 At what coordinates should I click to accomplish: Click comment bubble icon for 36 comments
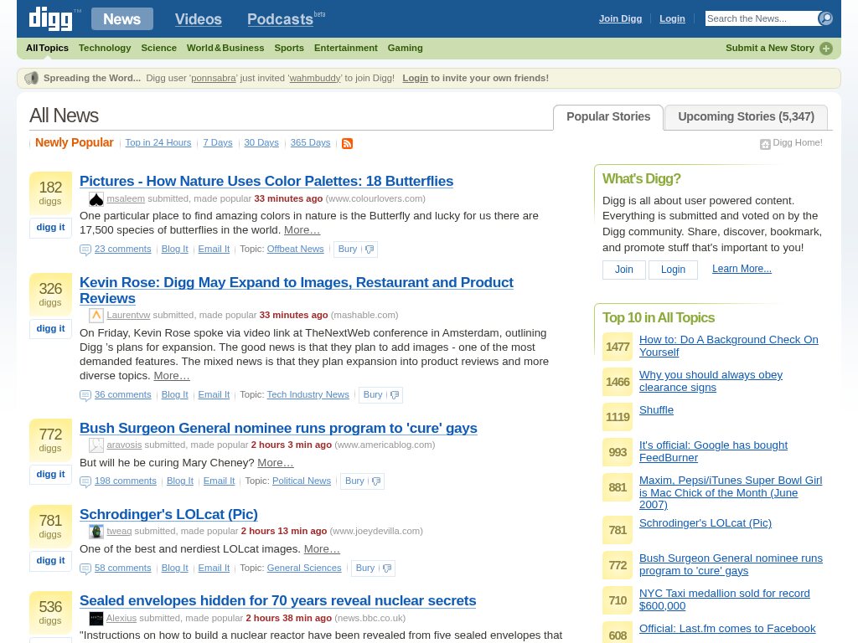(x=85, y=395)
